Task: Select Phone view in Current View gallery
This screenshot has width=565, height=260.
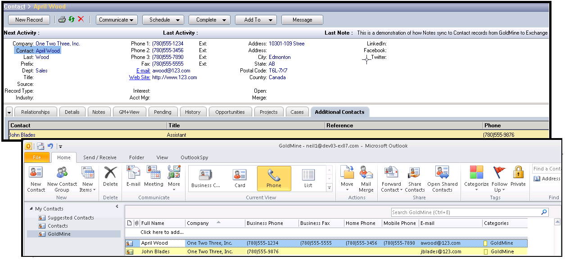Action: pyautogui.click(x=274, y=179)
